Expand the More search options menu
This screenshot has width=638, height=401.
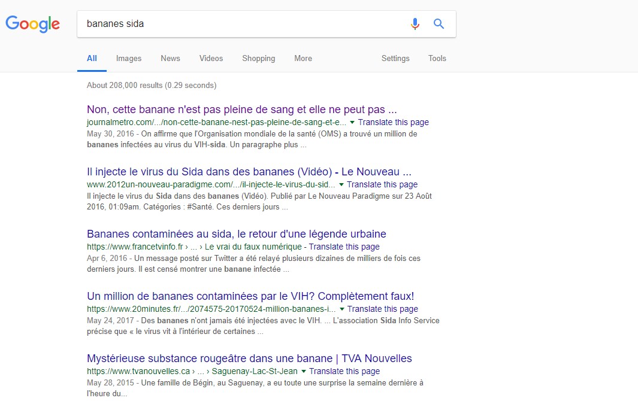point(303,59)
